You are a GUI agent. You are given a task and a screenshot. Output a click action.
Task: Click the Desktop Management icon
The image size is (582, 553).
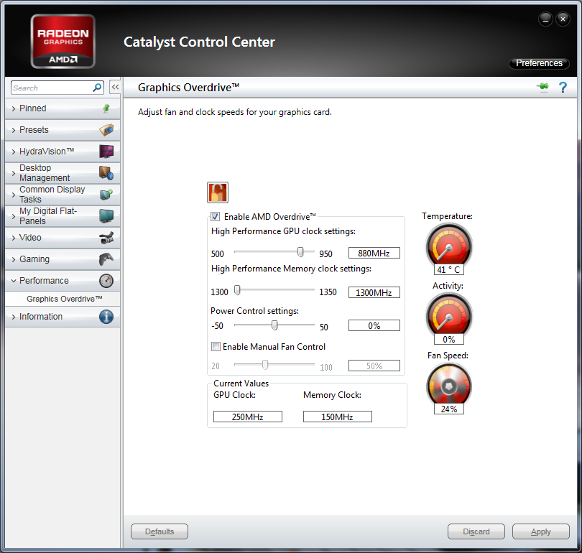(106, 173)
